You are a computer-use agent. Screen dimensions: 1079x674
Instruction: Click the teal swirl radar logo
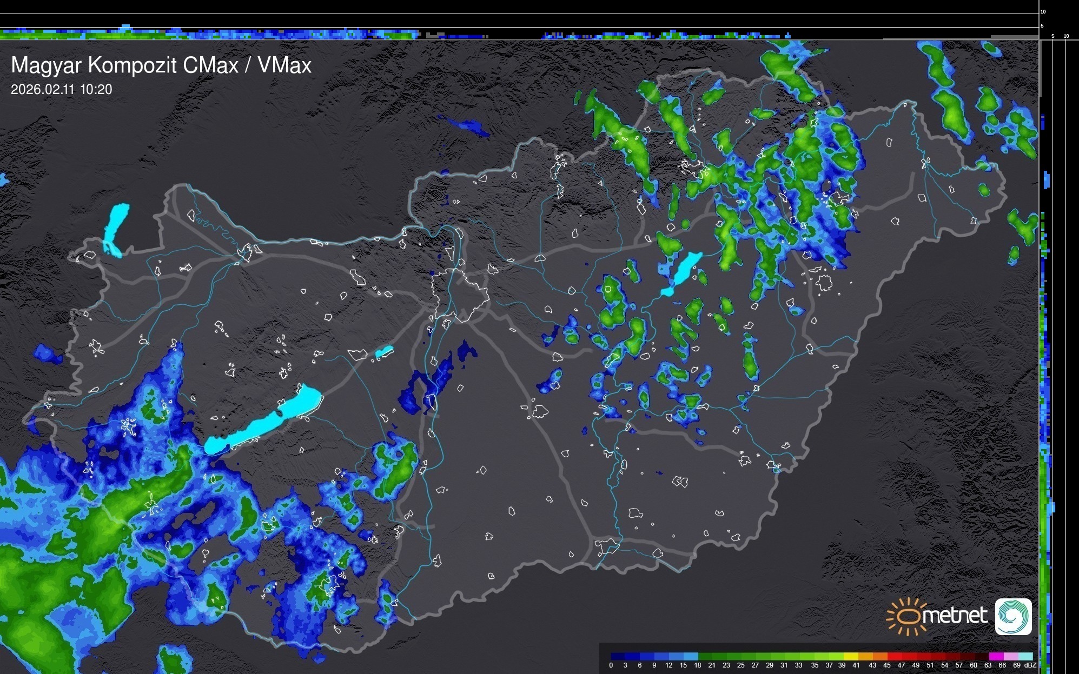click(1013, 616)
